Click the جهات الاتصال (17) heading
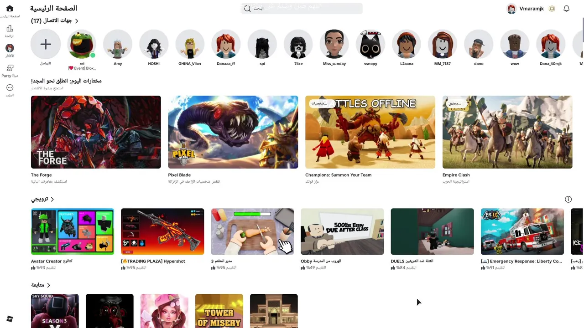 pyautogui.click(x=52, y=21)
